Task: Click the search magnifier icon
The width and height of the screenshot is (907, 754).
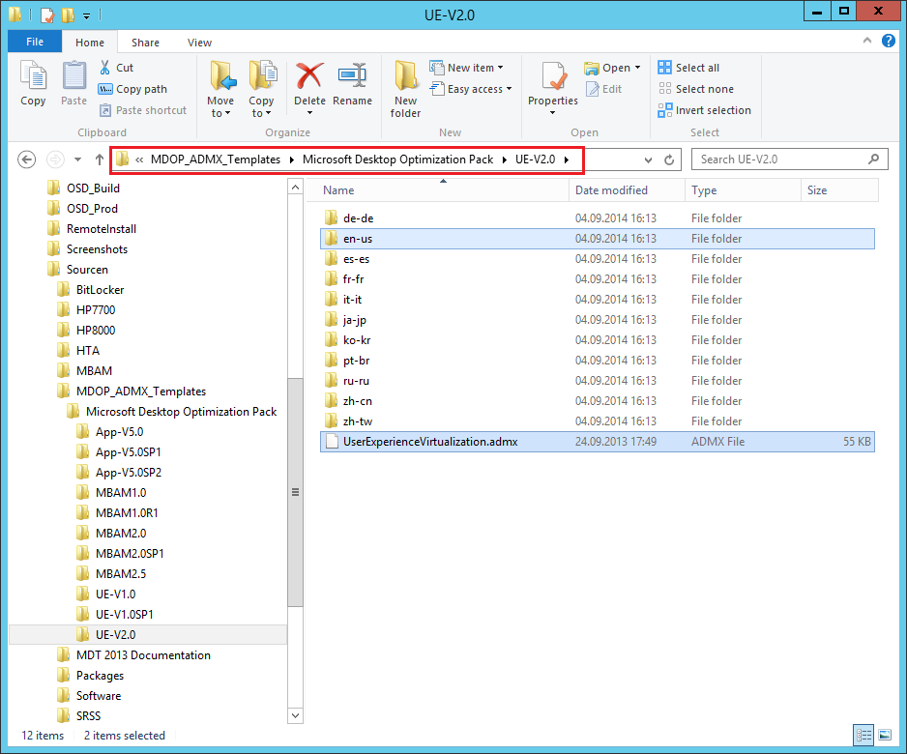Action: 873,159
